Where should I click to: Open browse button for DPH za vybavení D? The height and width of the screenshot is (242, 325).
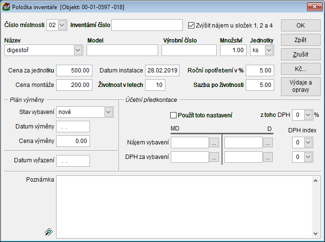(x=268, y=157)
